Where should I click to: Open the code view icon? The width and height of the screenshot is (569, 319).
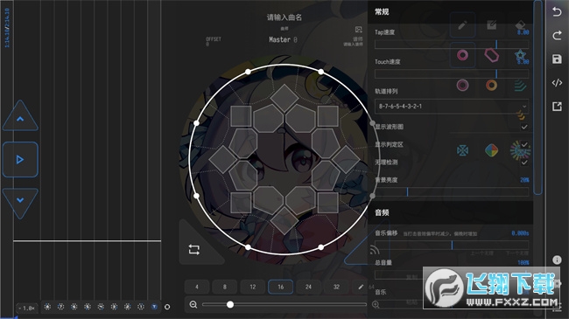click(557, 83)
